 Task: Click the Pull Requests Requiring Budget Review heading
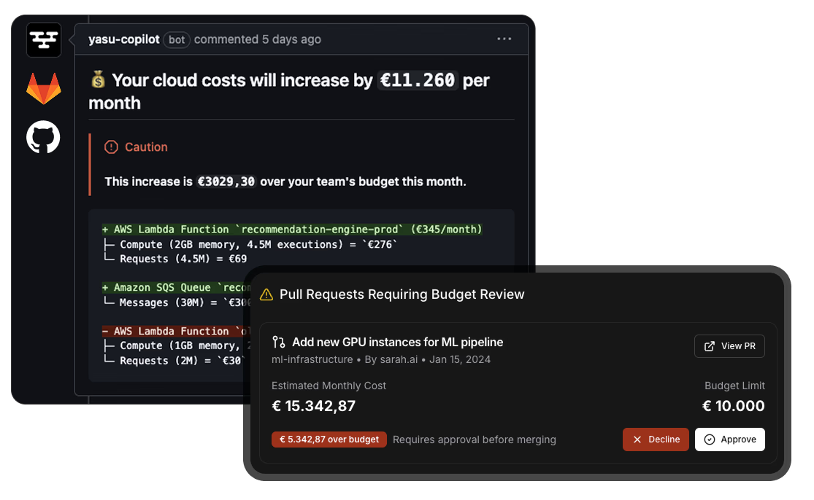coord(402,294)
